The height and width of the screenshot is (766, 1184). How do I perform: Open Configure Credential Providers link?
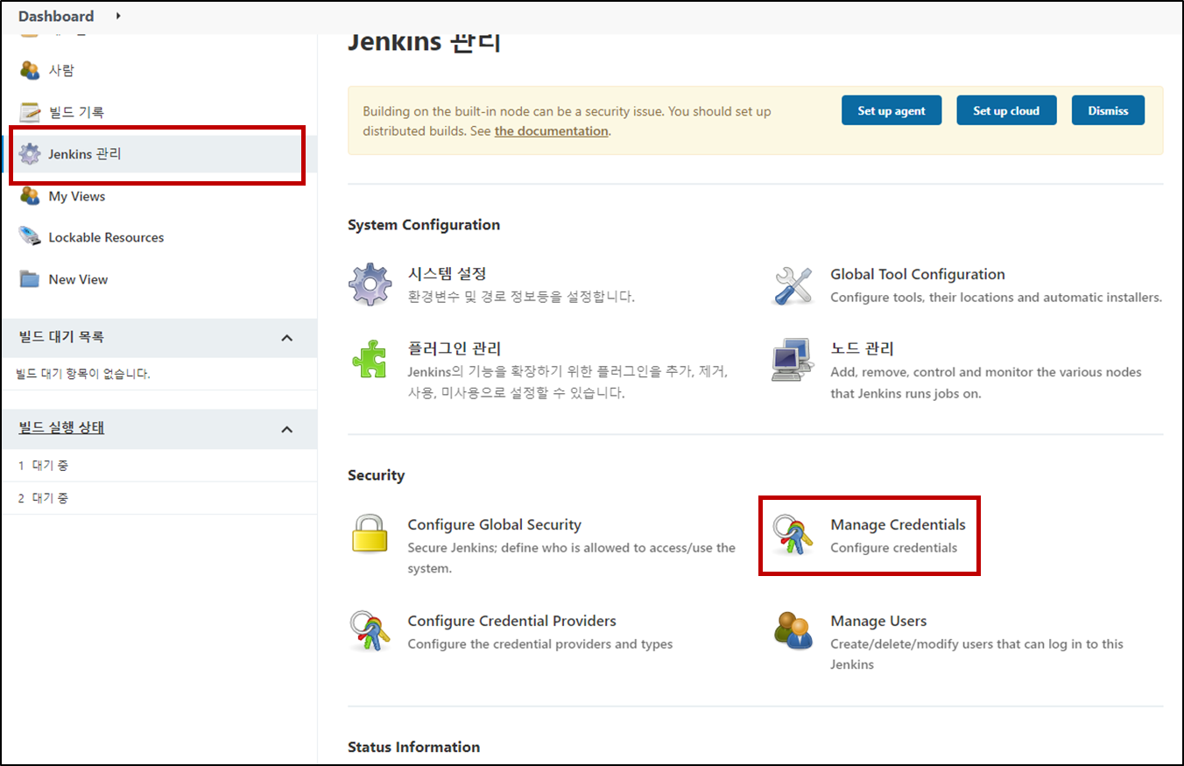coord(512,621)
